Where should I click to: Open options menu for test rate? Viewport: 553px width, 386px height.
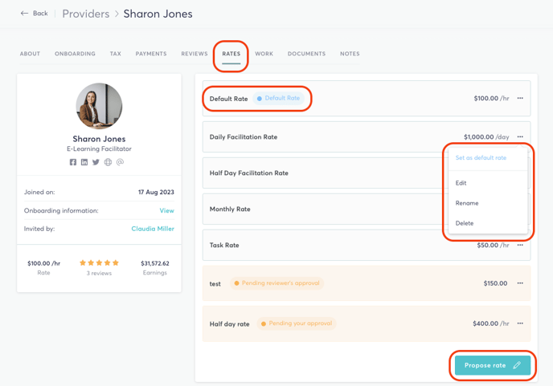coord(520,283)
